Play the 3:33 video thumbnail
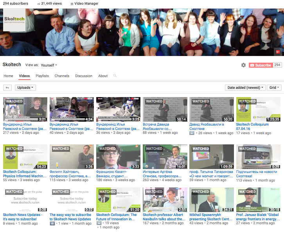This screenshot has height=234, width=284. pyautogui.click(x=118, y=157)
